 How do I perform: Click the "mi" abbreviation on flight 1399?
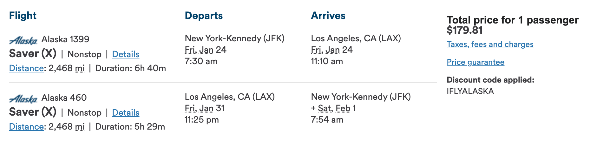(80, 68)
